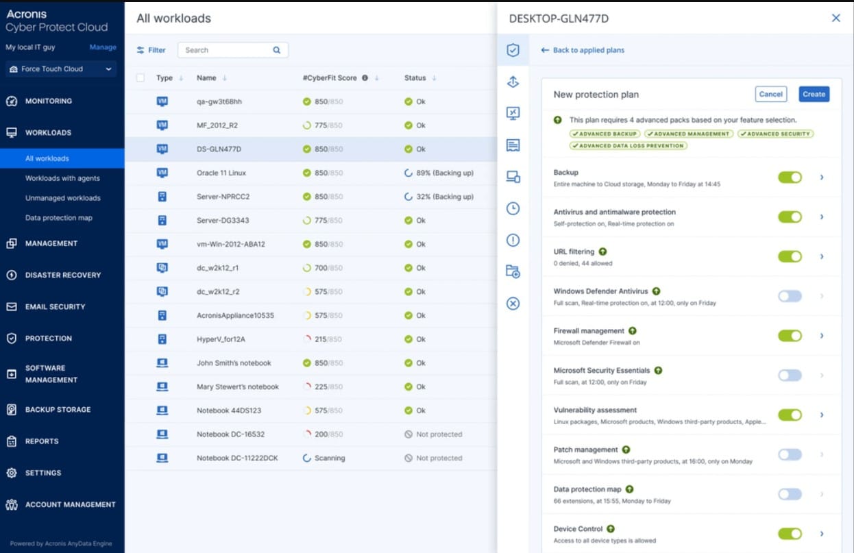Open the Protection section in left navigation
854x553 pixels.
(49, 339)
